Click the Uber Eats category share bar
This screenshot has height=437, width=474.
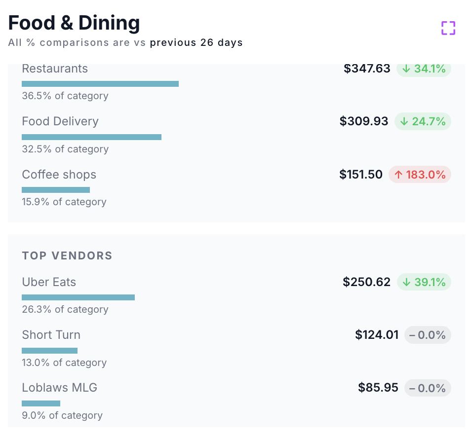[x=78, y=297]
